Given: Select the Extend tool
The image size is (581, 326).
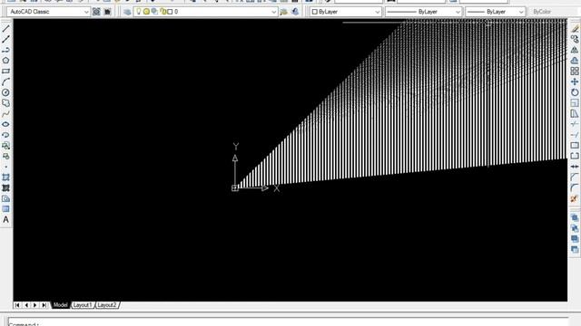Looking at the screenshot, I should point(575,135).
